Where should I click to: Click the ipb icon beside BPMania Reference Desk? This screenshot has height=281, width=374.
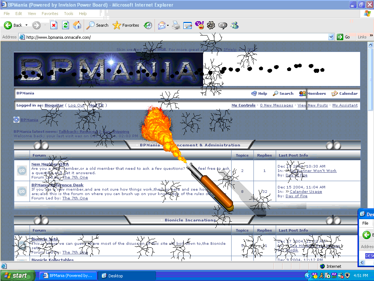pyautogui.click(x=22, y=191)
